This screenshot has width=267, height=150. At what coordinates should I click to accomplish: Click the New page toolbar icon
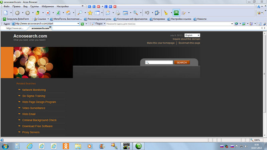(6, 13)
